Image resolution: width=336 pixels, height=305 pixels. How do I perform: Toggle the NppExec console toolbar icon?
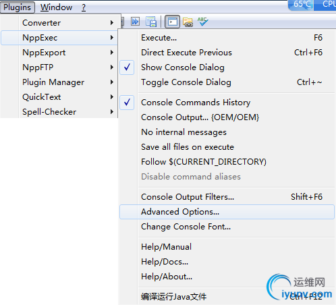(x=172, y=22)
